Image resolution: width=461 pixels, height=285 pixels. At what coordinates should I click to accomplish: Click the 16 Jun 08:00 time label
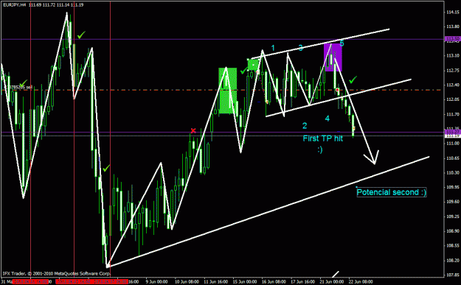274,282
